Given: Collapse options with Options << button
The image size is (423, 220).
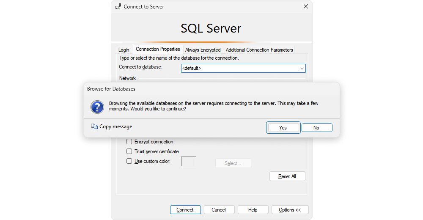Looking at the screenshot, I should pyautogui.click(x=290, y=210).
